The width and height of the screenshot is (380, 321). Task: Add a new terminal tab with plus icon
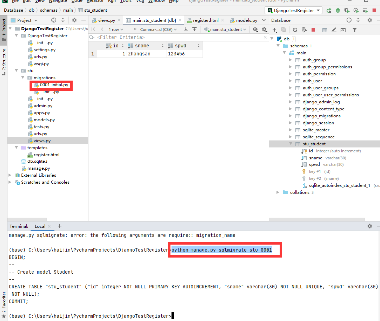[59, 226]
